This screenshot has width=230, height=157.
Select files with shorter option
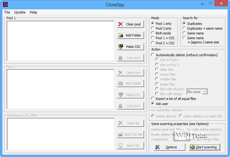coord(170,89)
